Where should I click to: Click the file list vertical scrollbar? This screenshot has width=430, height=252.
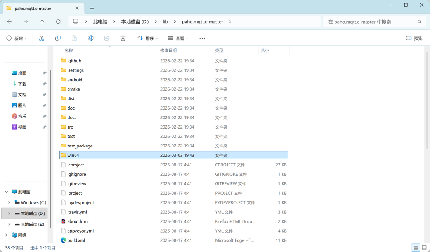427,100
